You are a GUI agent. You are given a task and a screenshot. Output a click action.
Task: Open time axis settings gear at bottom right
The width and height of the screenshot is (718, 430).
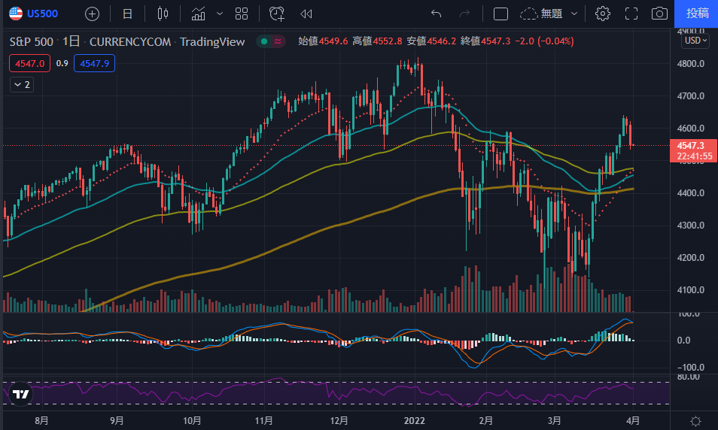pos(695,421)
